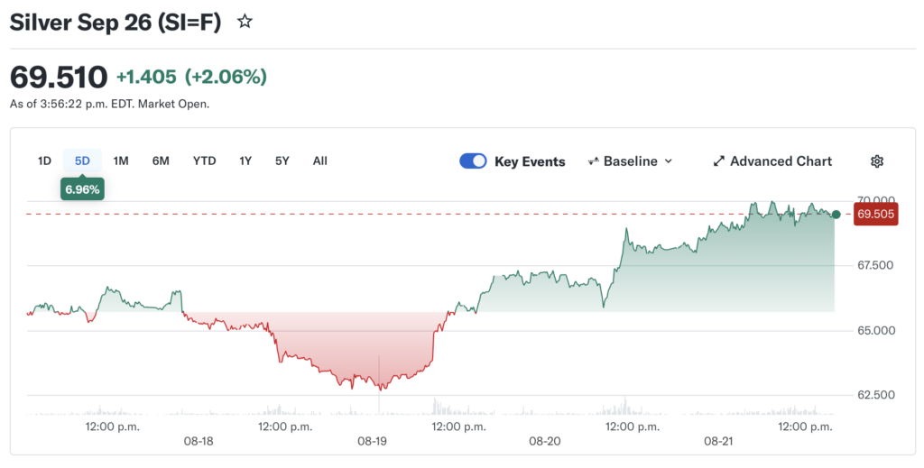Choose the 1Y range
Image resolution: width=924 pixels, height=468 pixels.
coord(245,161)
